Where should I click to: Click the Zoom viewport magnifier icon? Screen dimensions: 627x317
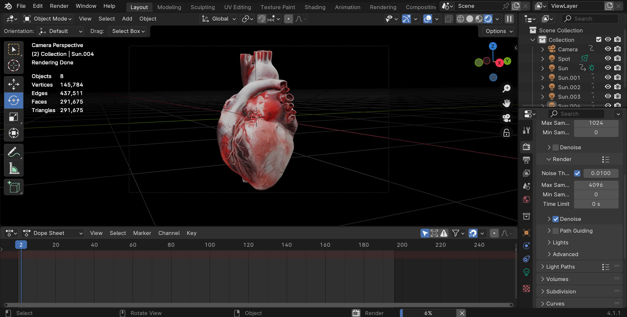(506, 89)
